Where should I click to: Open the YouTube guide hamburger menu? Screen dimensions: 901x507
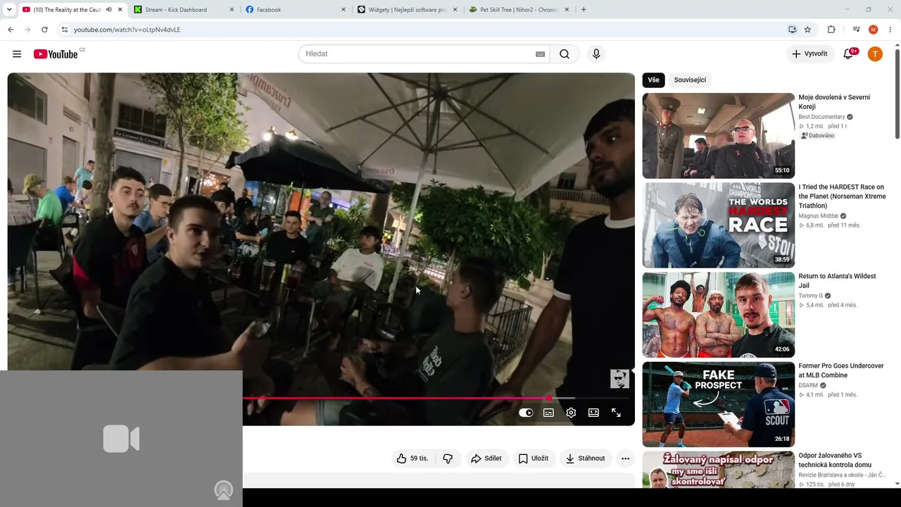point(17,54)
